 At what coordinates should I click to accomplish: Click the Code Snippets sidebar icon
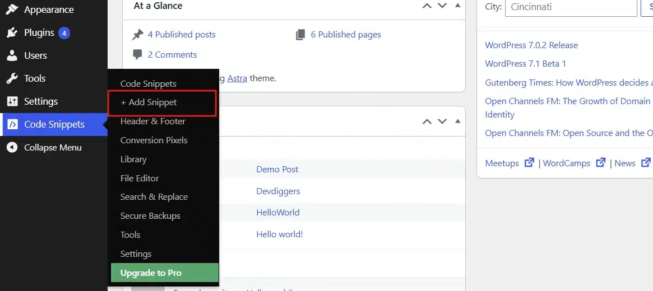pos(12,124)
